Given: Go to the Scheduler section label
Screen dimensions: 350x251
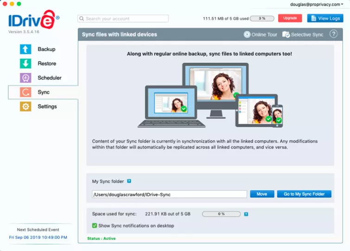Looking at the screenshot, I should point(50,78).
